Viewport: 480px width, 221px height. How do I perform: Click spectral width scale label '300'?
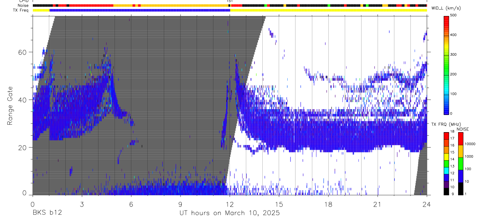(453, 55)
